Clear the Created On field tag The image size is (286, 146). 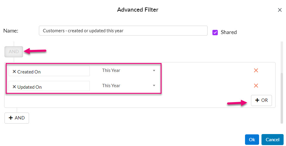click(14, 72)
